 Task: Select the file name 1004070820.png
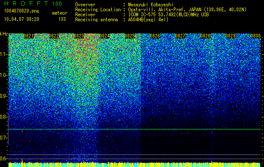[x=22, y=11]
